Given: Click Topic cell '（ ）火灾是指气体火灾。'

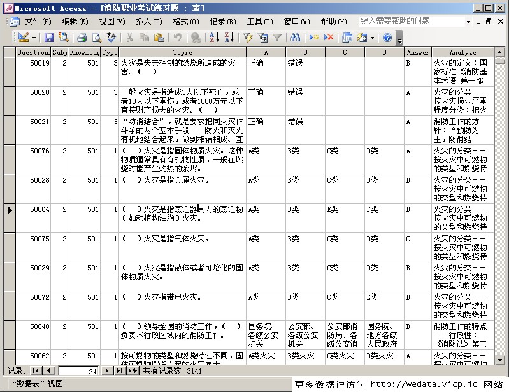Looking at the screenshot, I should (182, 247).
